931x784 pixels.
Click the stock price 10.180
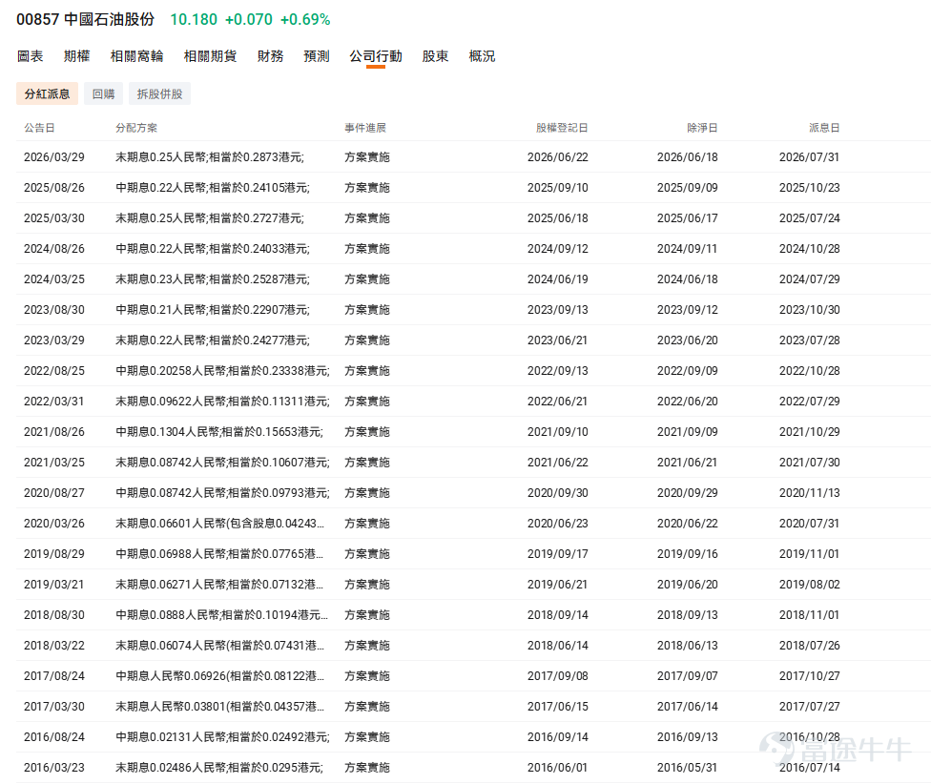pyautogui.click(x=194, y=20)
